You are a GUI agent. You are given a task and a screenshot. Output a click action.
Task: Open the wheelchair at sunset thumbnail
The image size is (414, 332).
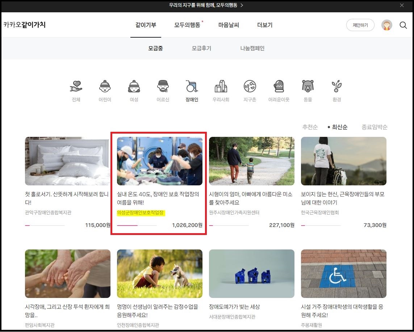343,161
